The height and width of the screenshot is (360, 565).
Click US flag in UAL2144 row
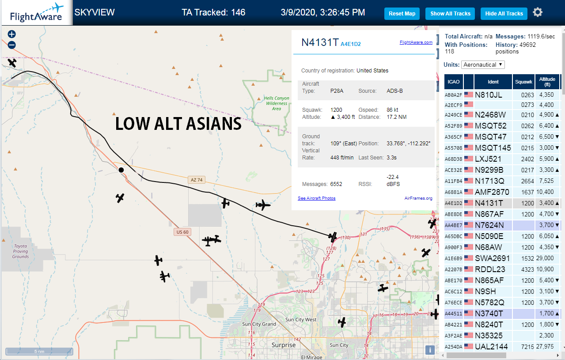click(x=468, y=346)
